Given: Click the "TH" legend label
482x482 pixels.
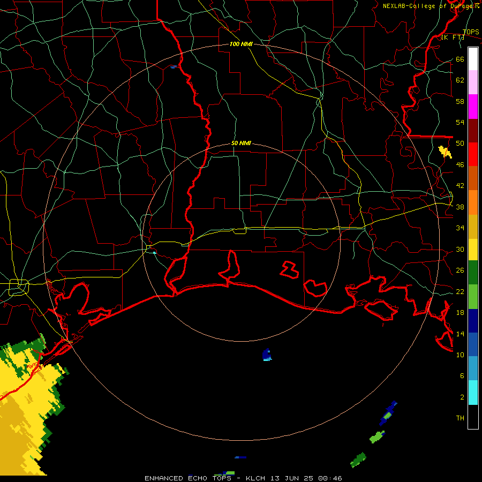Looking at the screenshot, I should click(x=460, y=418).
